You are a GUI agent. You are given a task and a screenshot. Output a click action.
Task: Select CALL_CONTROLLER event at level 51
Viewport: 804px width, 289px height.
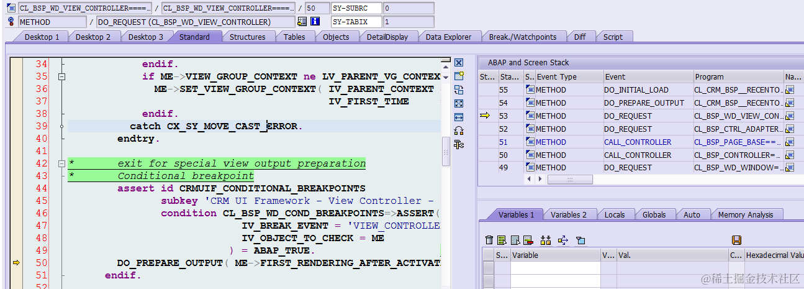click(x=648, y=142)
